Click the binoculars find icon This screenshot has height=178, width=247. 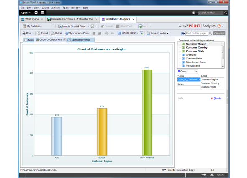pos(183,33)
